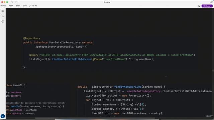Switch to the Draw ribbon tab
Screen dimensions: 214x120
click(x=18, y=6)
